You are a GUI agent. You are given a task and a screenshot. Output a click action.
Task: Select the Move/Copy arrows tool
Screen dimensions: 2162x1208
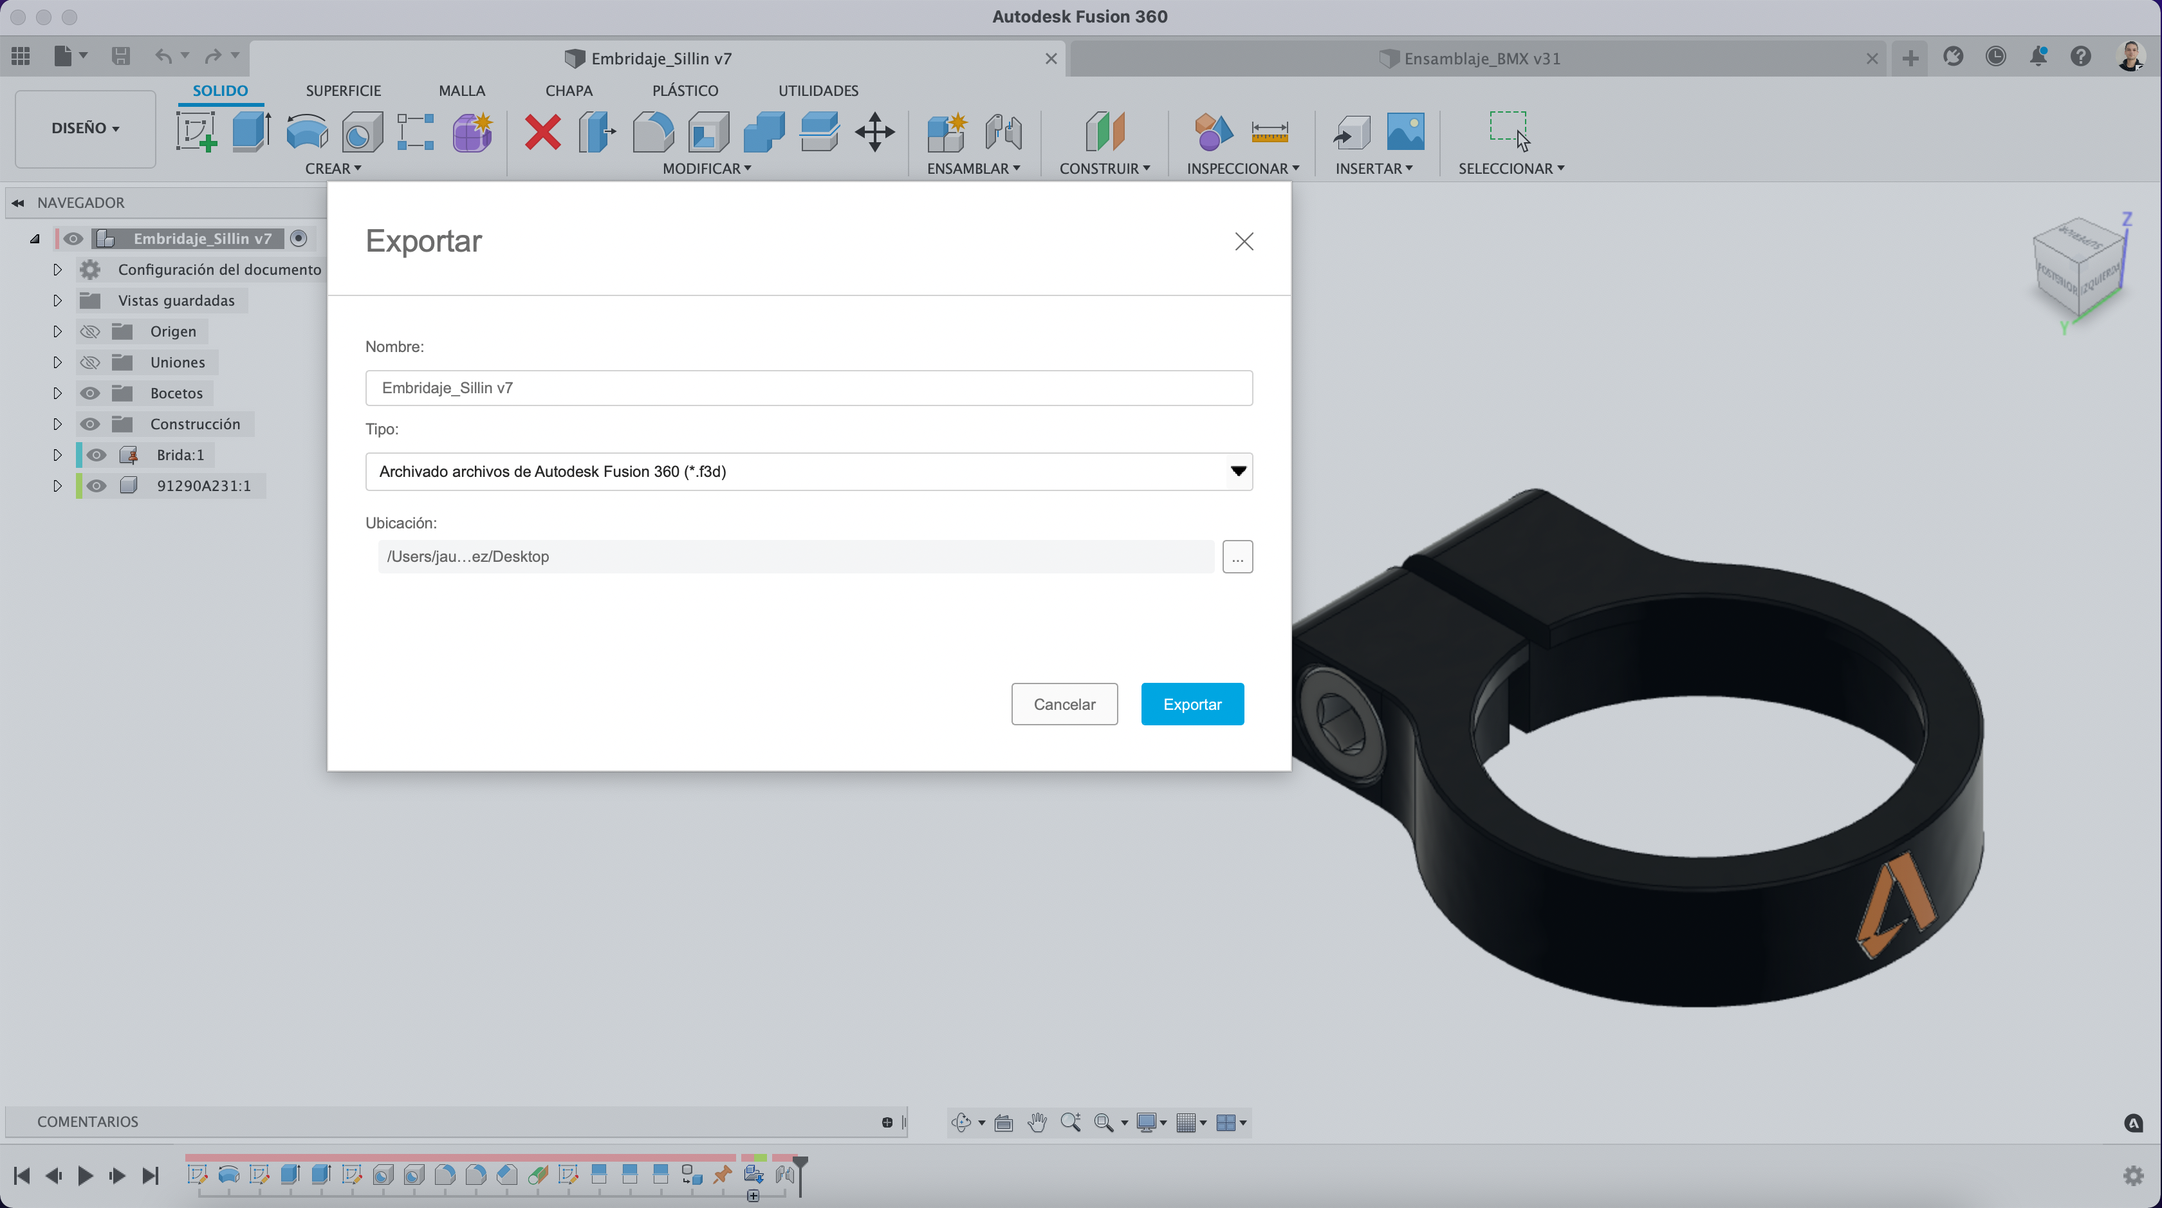(874, 132)
